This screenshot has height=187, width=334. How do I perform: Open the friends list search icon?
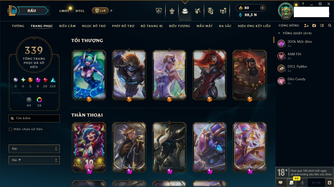330,25
